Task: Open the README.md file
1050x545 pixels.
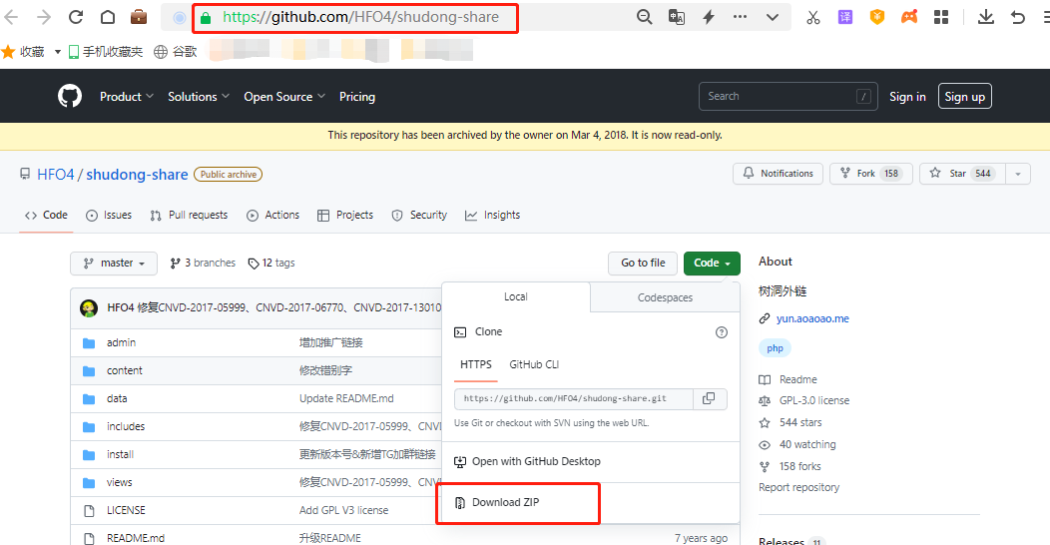Action: click(136, 538)
